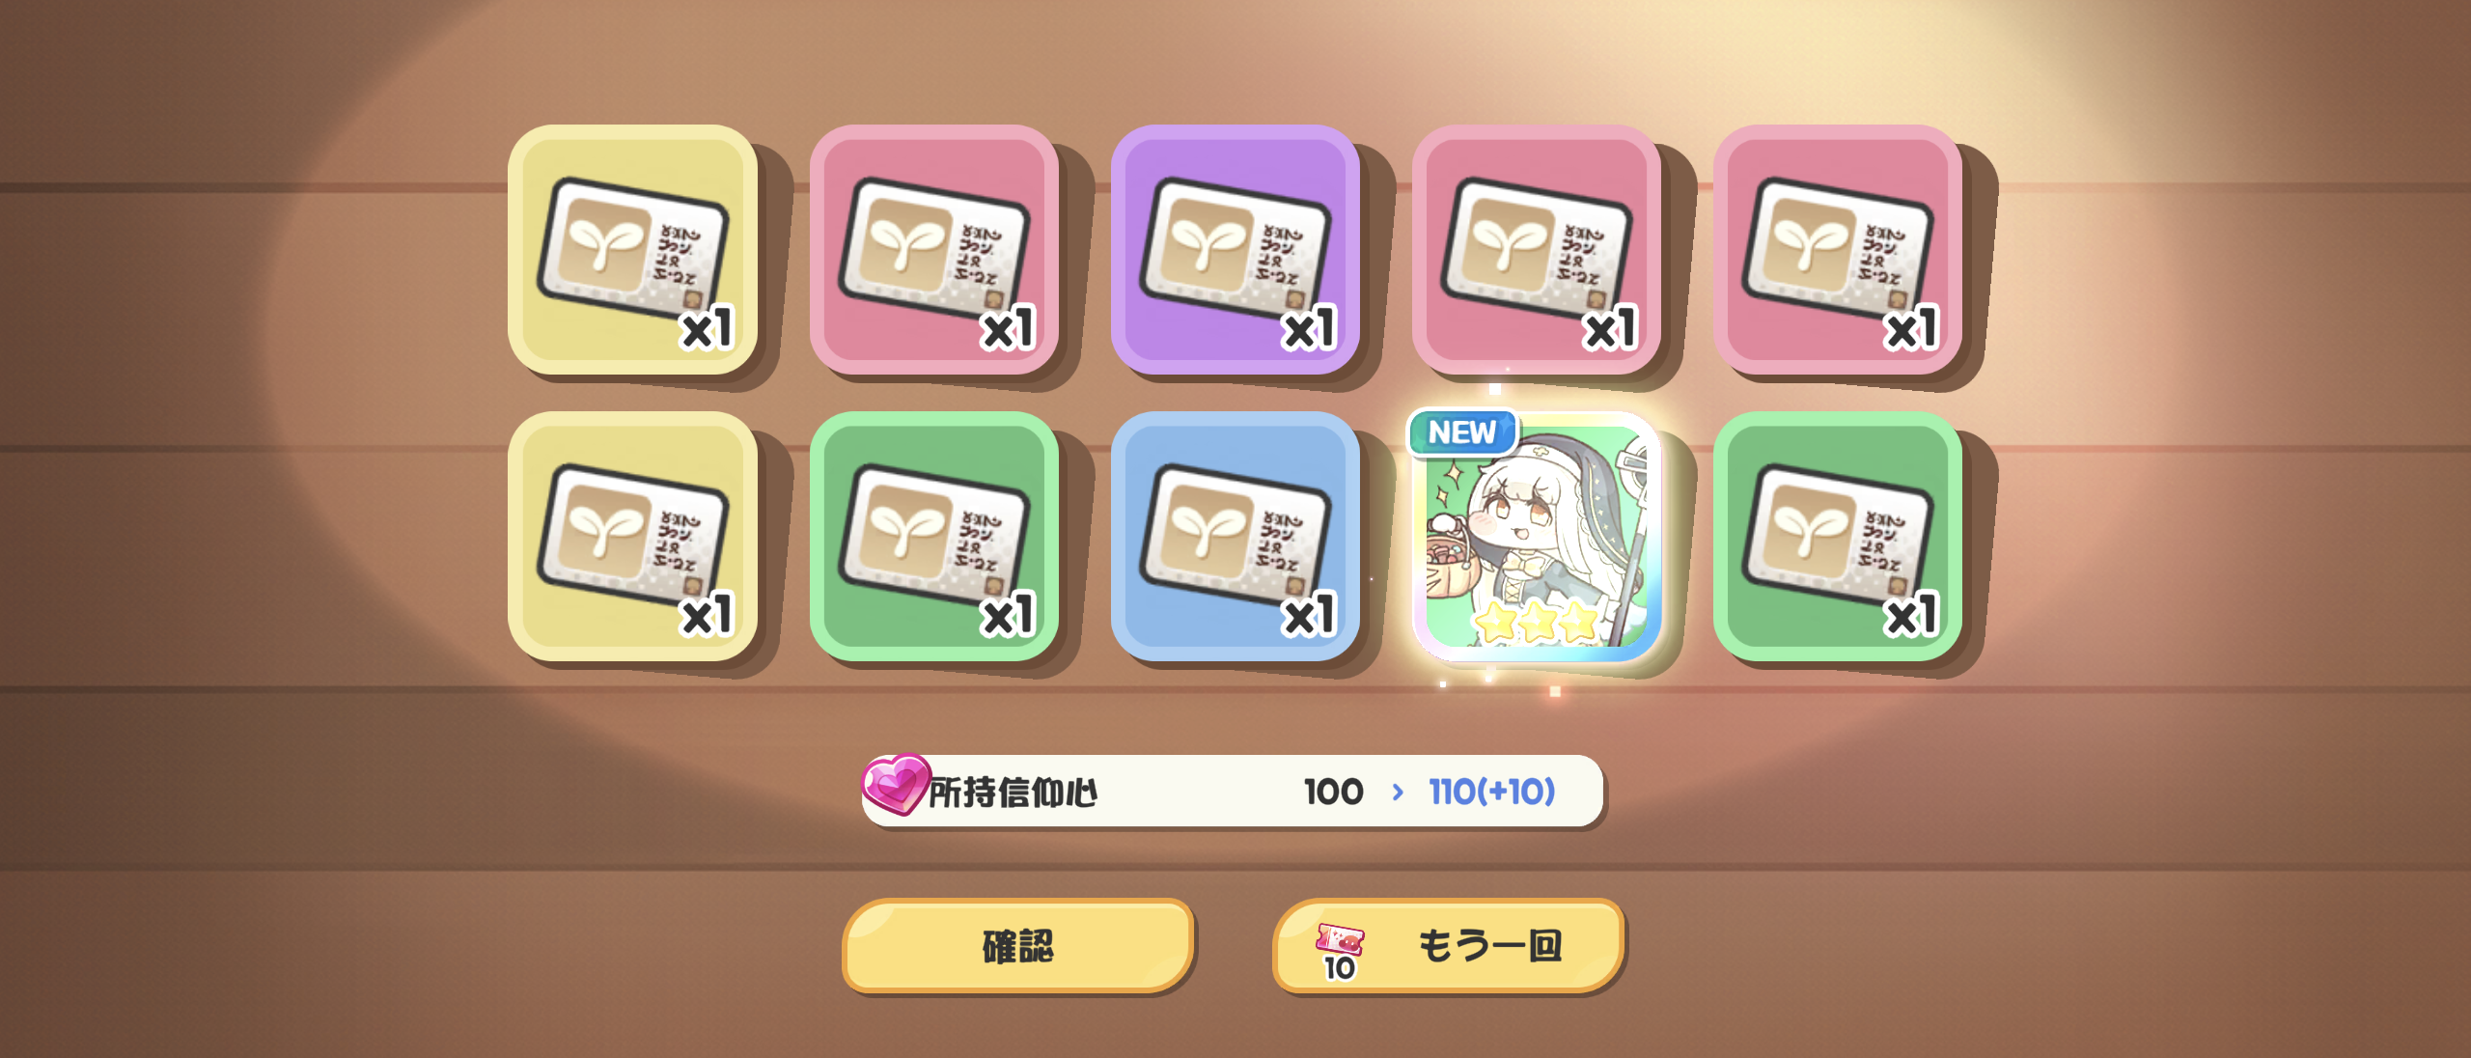Select the NEW three-star nun character card
The width and height of the screenshot is (2471, 1058).
(x=1537, y=537)
